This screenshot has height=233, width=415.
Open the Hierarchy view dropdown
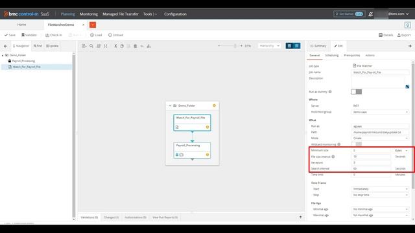(269, 46)
